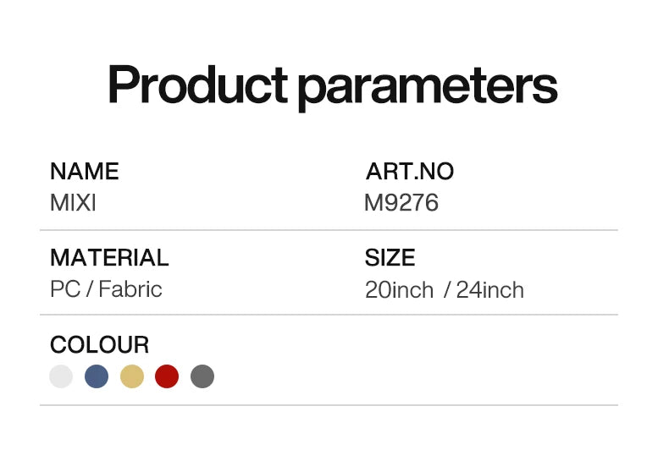The image size is (669, 461).
Task: Click the MIXI name value
Action: 73,203
